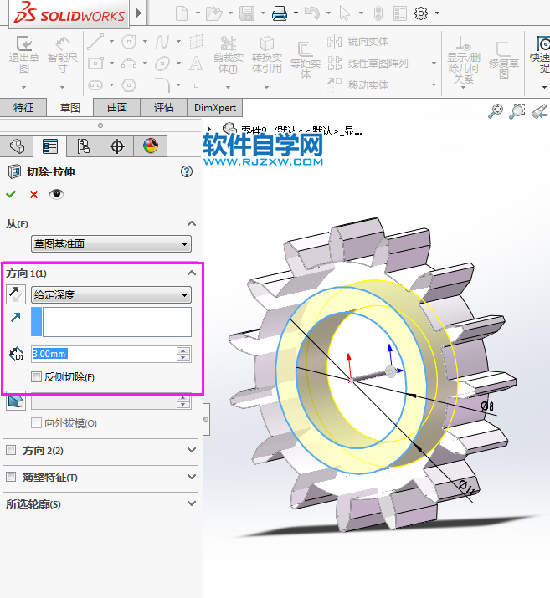The height and width of the screenshot is (598, 550).
Task: Click the Repair Sketch (修复草图) icon
Action: [504, 49]
